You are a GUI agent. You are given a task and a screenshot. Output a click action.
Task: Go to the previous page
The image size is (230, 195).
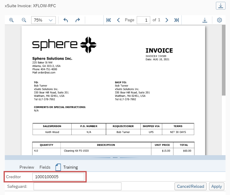click(118, 20)
